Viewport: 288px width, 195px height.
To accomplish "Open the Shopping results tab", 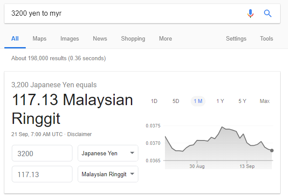I will tap(133, 38).
